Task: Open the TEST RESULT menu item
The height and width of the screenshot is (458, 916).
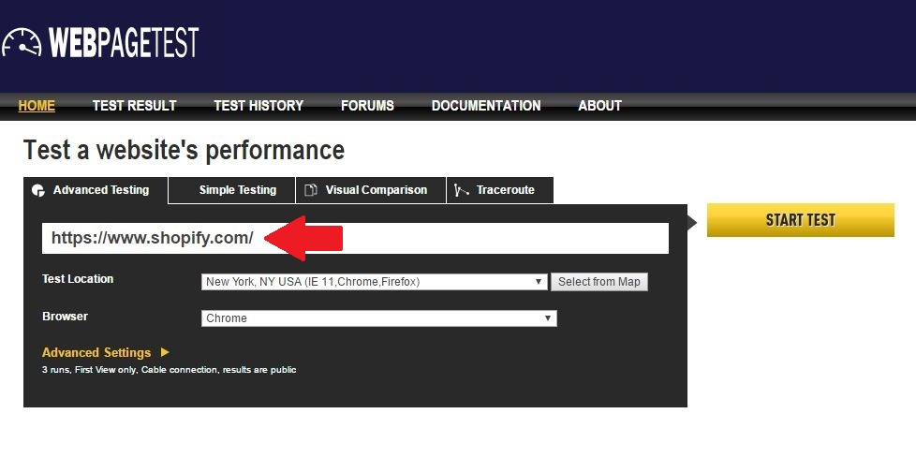Action: pos(134,106)
